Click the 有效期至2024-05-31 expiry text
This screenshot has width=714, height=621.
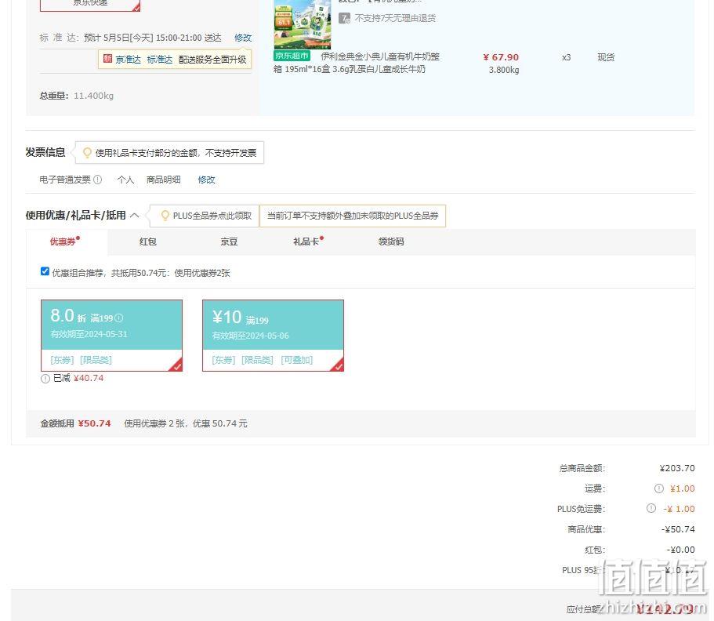point(89,334)
